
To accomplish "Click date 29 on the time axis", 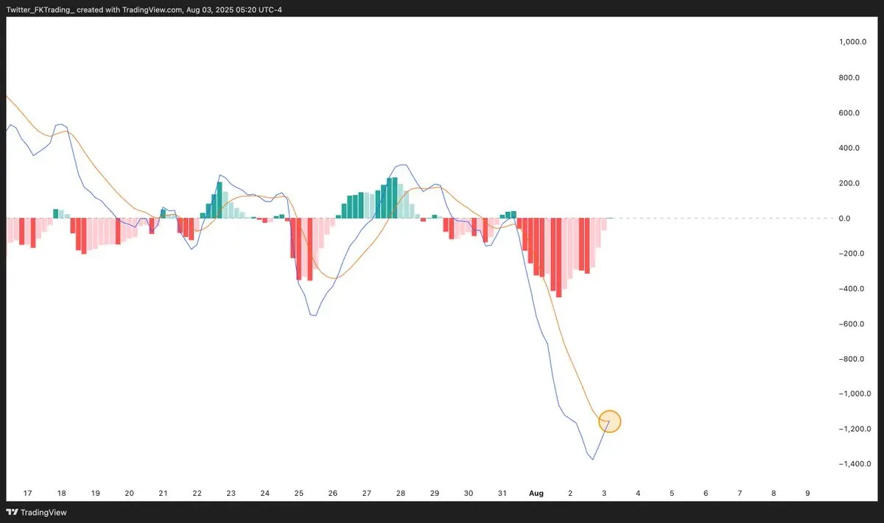I will tap(435, 493).
